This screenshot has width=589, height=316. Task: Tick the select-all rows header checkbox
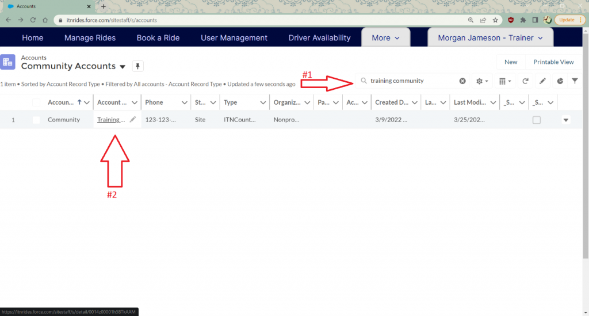(x=36, y=102)
